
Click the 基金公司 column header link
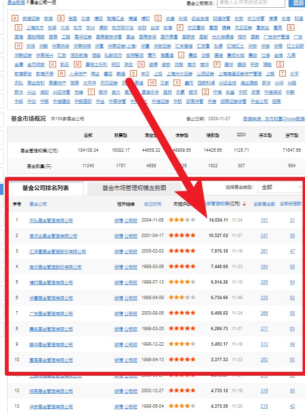coord(38,204)
